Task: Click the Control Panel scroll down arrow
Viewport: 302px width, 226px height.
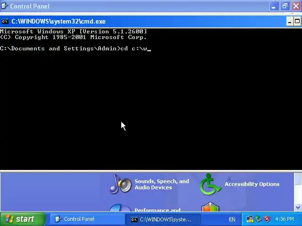Action: pyautogui.click(x=298, y=208)
